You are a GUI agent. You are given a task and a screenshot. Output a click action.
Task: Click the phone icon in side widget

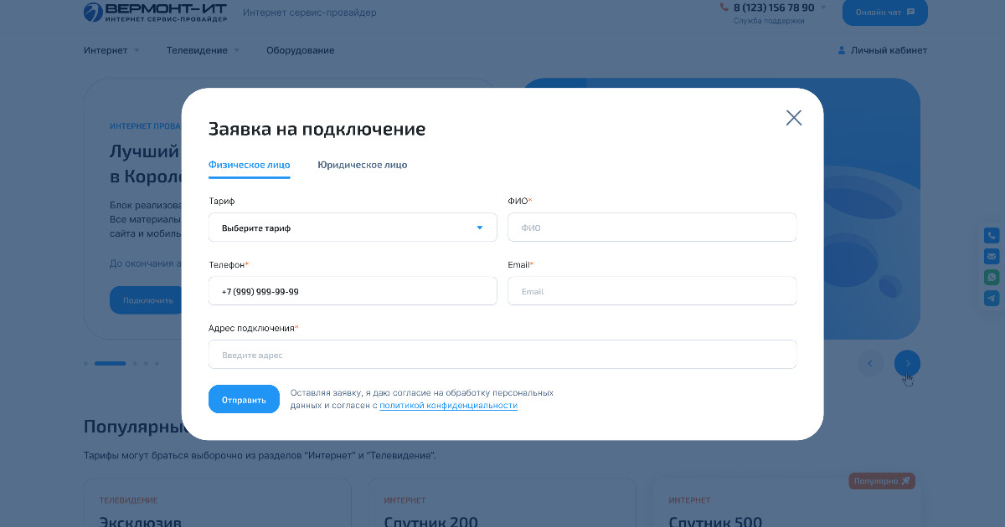[992, 236]
